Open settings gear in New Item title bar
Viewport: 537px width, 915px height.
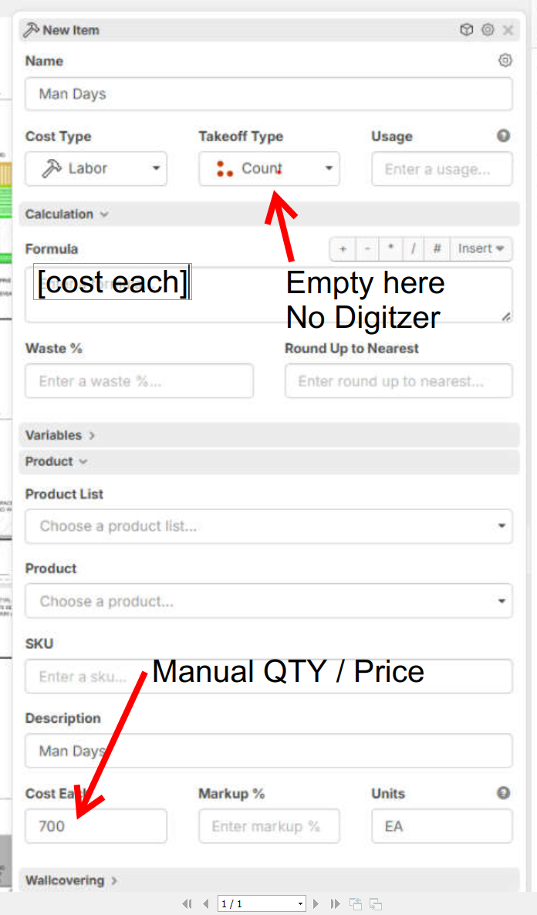[x=488, y=30]
